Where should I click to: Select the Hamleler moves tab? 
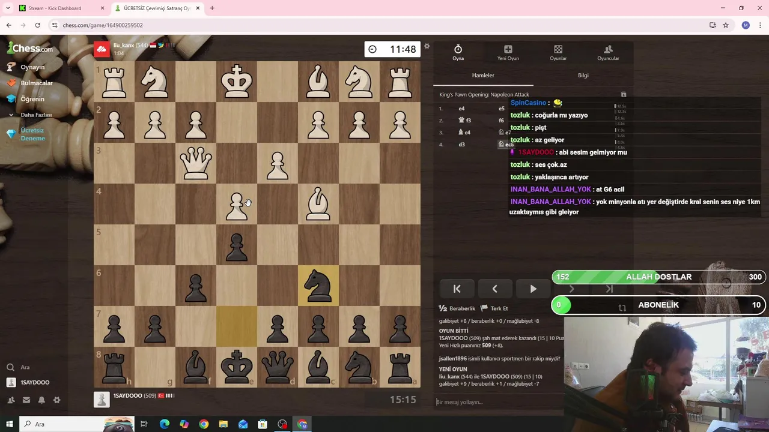click(483, 75)
